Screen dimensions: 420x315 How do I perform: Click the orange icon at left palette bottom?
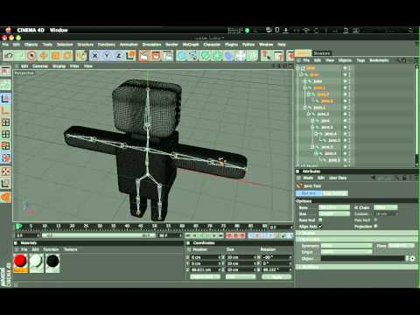coord(5,197)
